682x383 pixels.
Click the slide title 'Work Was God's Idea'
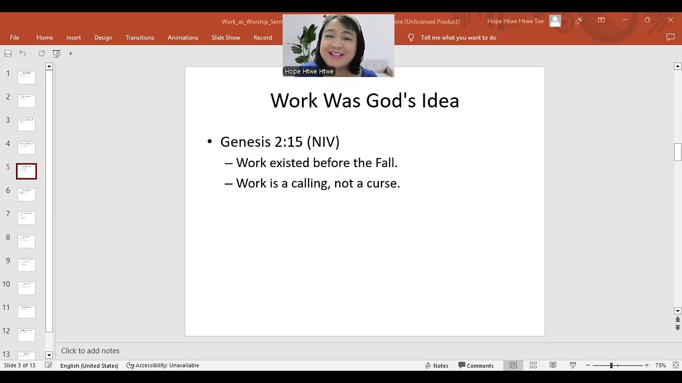click(x=364, y=101)
